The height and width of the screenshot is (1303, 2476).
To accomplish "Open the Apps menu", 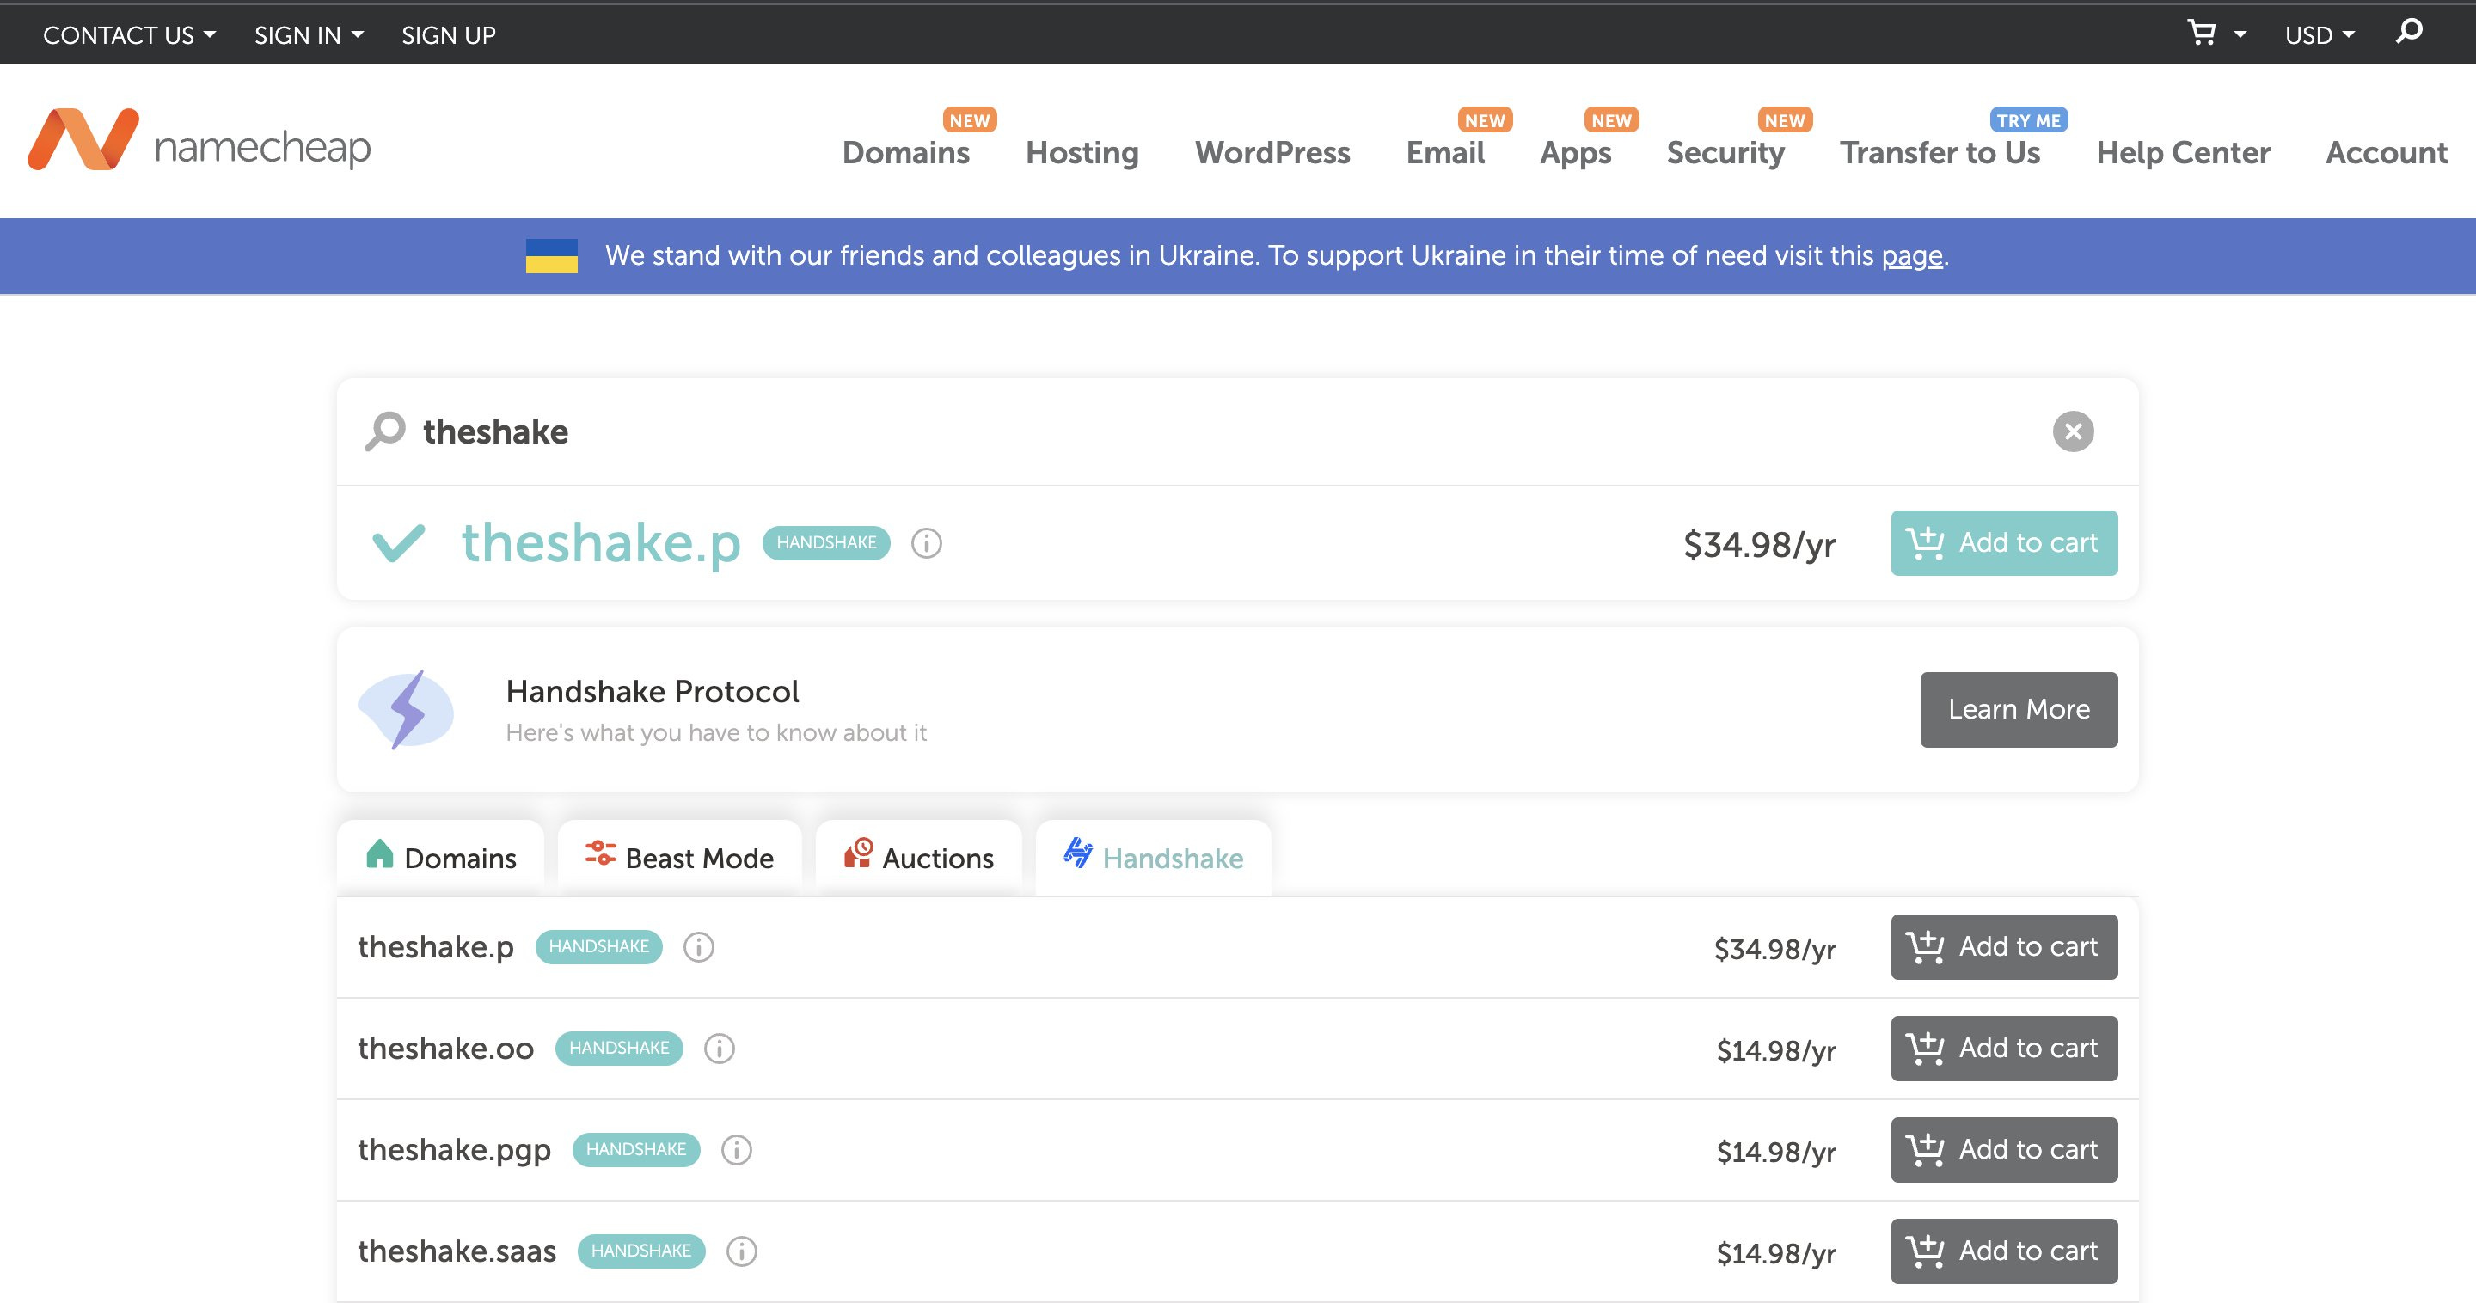I will pos(1575,153).
